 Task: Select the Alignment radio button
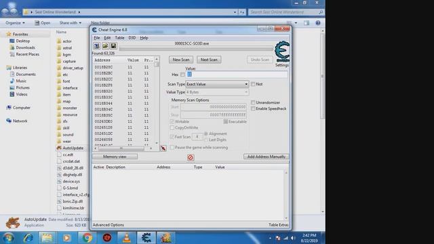tap(206, 134)
